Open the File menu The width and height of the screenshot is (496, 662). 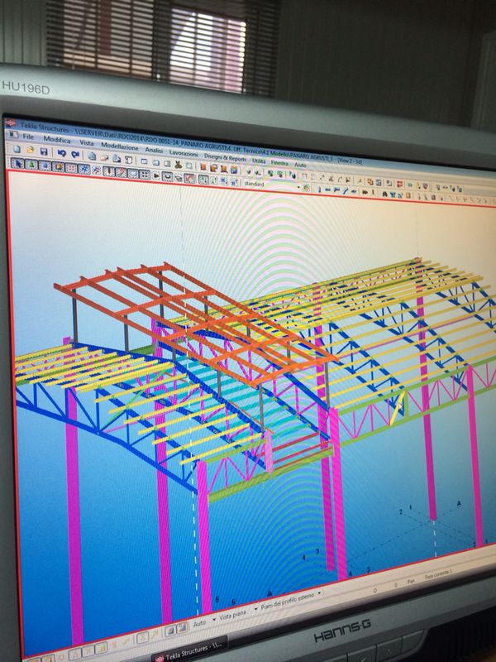28,137
